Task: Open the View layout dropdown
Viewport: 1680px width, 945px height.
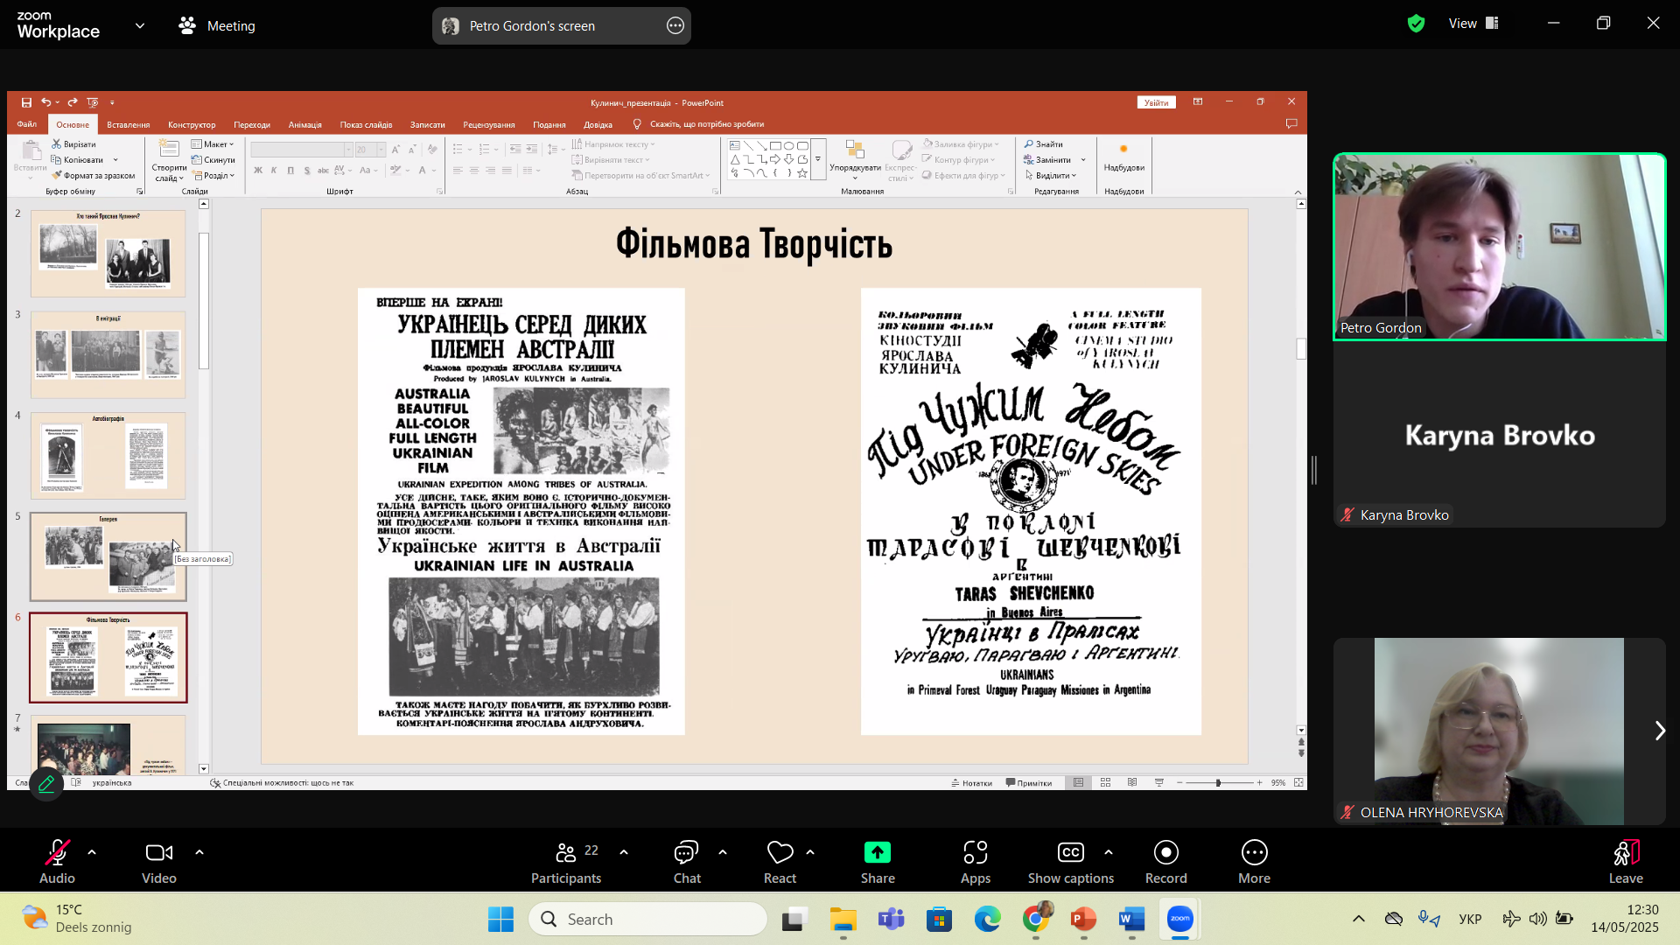Action: 1473,24
